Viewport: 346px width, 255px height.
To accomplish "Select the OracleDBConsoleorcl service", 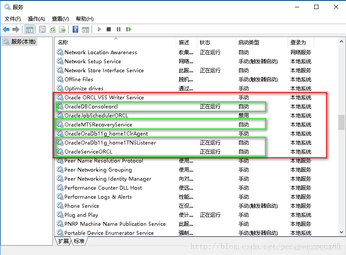I will [184, 107].
